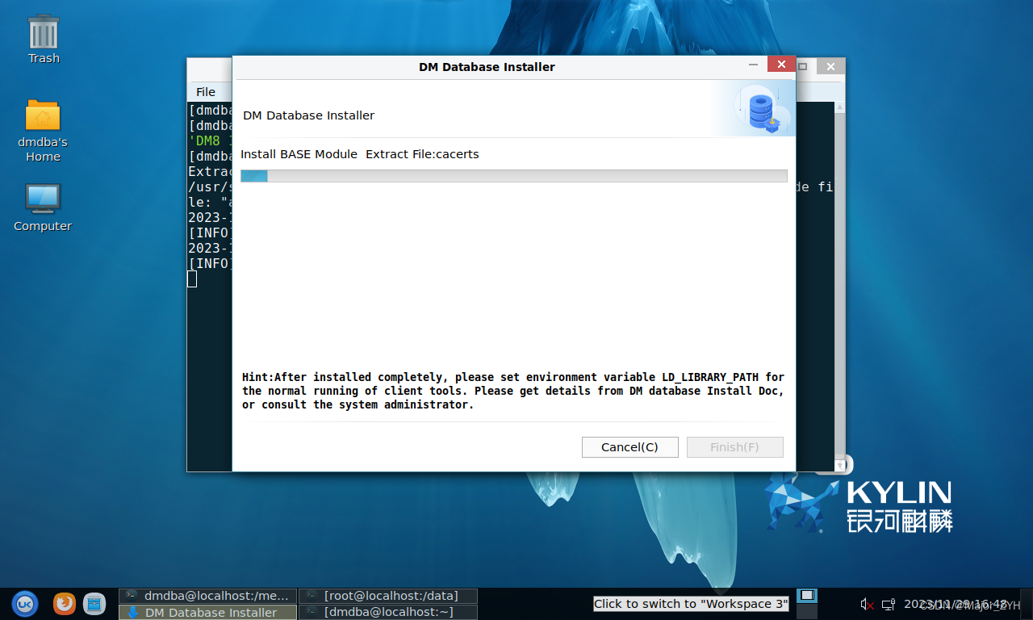Open the Kylin start menu
The height and width of the screenshot is (620, 1033).
pyautogui.click(x=24, y=603)
